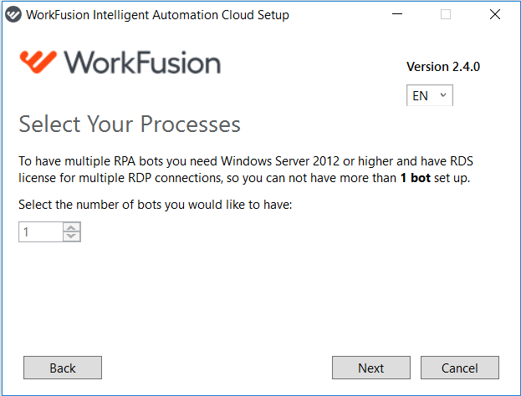Increase bot count with the up arrow

click(x=71, y=227)
